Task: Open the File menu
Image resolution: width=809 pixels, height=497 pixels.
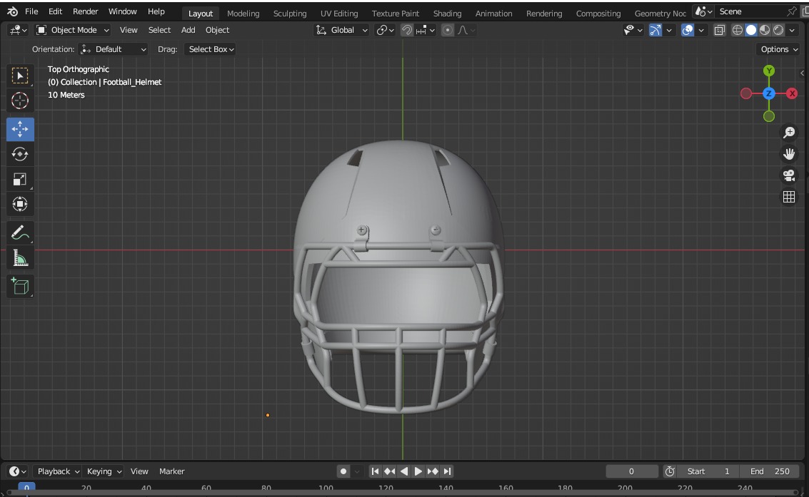Action: (31, 11)
